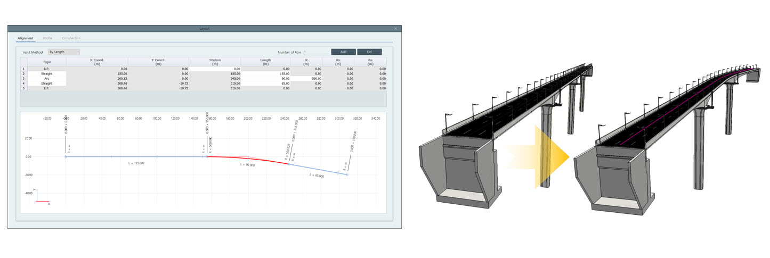Viewport: 770px width, 258px height.
Task: Click the Length column header
Action: (x=266, y=62)
